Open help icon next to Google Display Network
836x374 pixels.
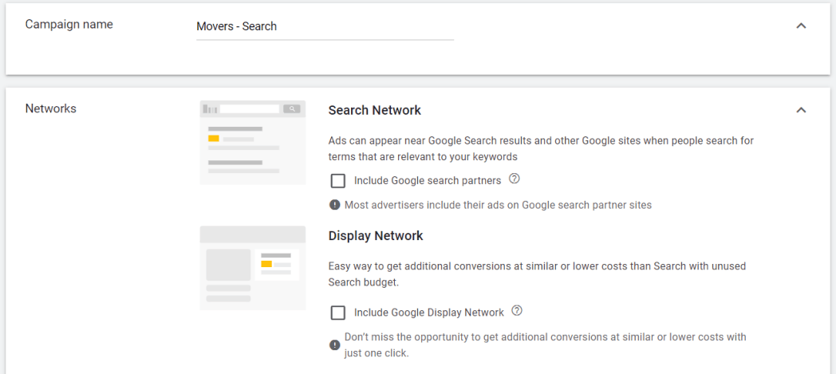(x=517, y=310)
